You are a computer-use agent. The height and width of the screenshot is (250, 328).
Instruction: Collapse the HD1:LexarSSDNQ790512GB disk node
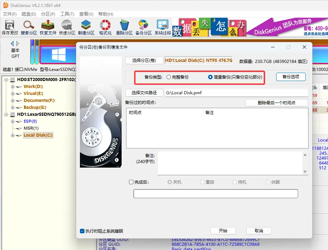click(x=6, y=114)
